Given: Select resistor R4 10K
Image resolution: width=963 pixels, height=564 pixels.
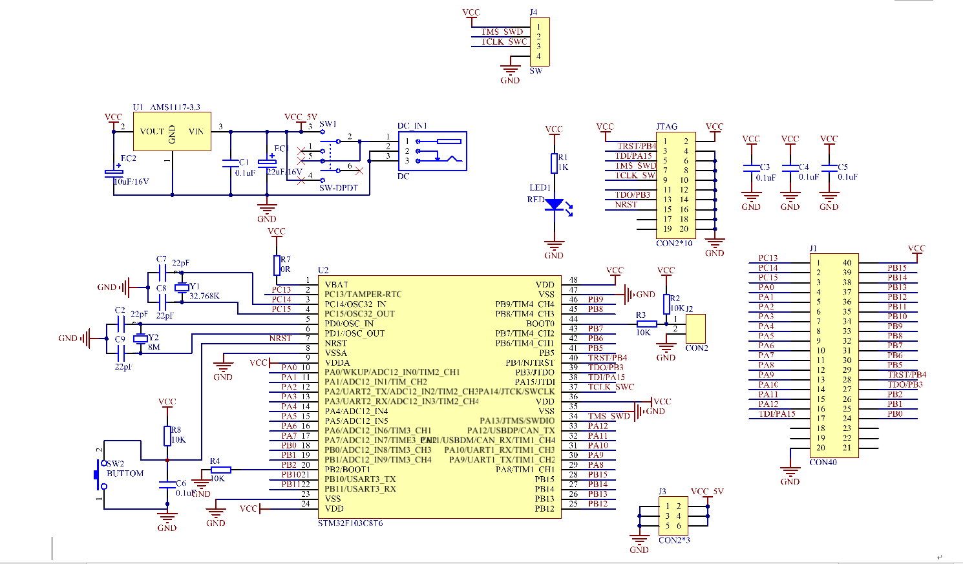Looking at the screenshot, I should [221, 470].
